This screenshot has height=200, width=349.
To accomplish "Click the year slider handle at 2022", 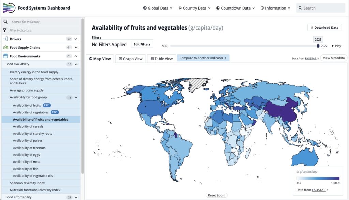I will click(x=318, y=46).
